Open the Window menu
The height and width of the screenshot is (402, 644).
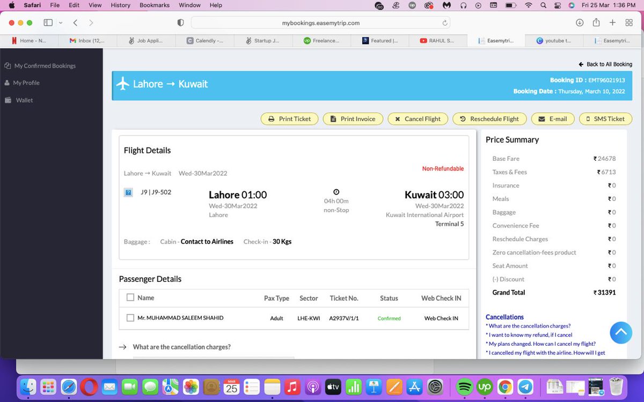[x=189, y=5]
